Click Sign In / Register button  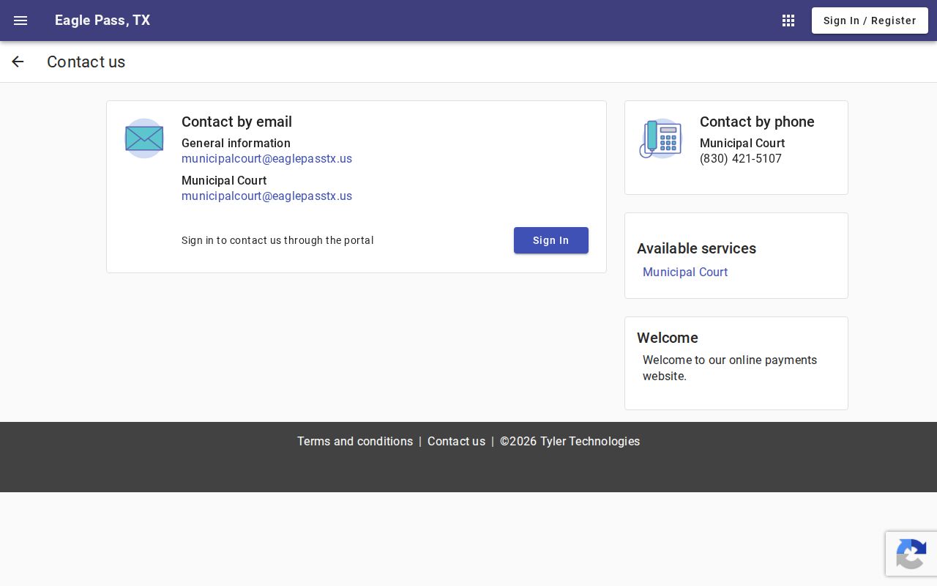[870, 21]
